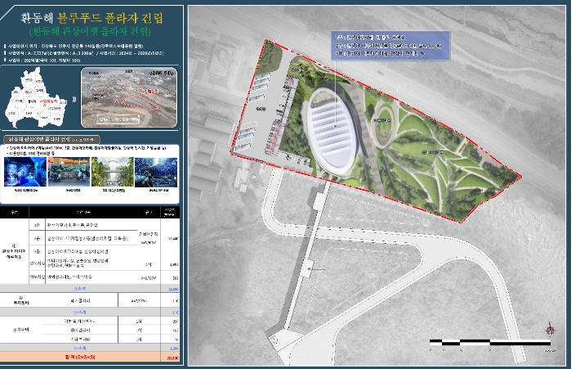Click the white regional map graphic
The width and height of the screenshot is (580, 369).
[33, 97]
